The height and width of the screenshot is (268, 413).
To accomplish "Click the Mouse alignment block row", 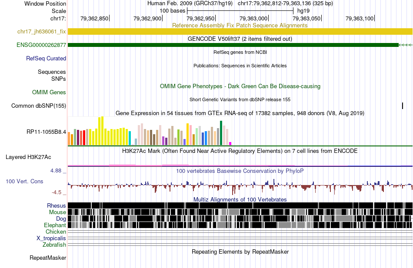I will coord(240,212).
